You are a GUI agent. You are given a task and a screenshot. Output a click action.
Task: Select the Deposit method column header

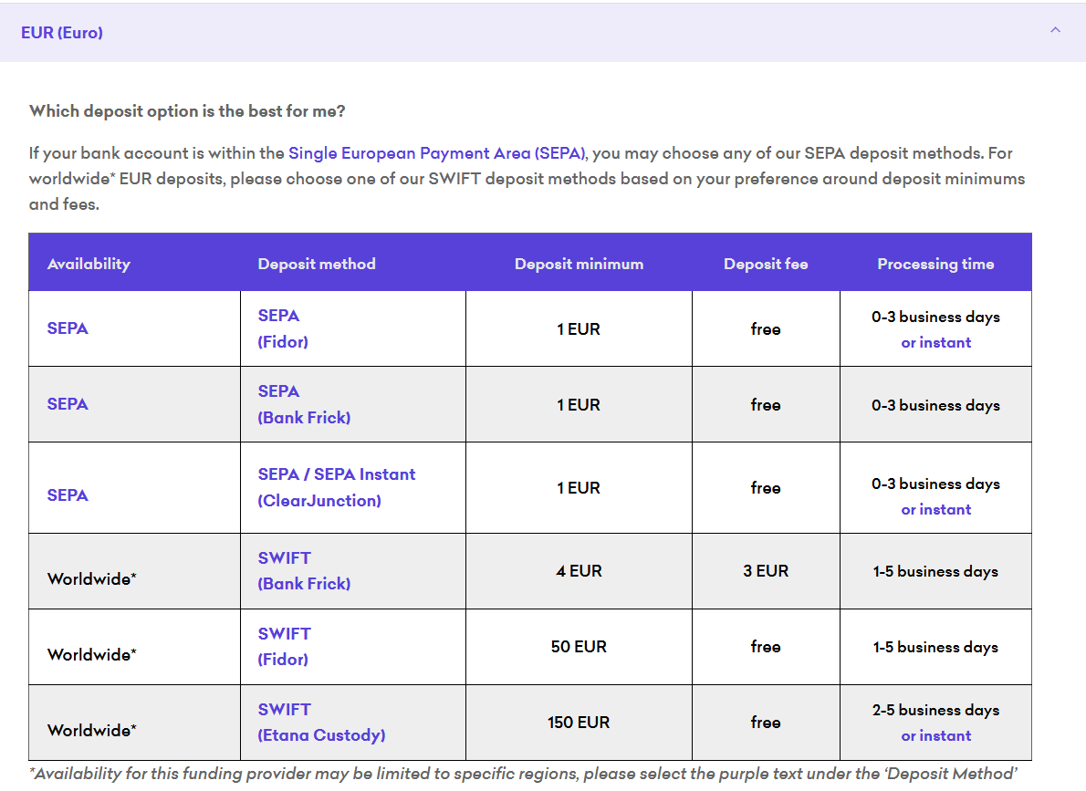[317, 264]
